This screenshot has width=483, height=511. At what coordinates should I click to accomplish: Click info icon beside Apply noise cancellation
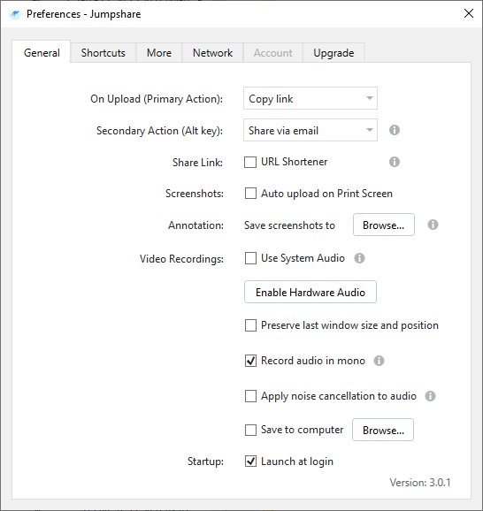[430, 396]
